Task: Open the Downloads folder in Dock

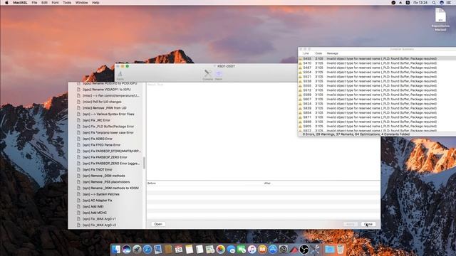Action: click(329, 250)
